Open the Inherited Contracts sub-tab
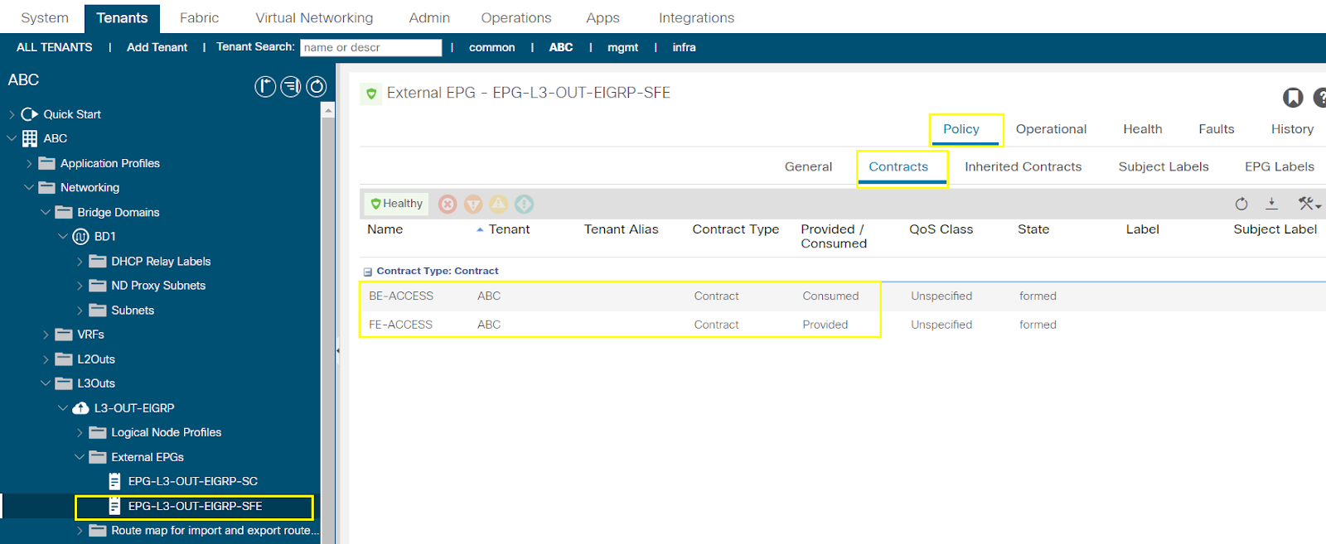 1024,166
